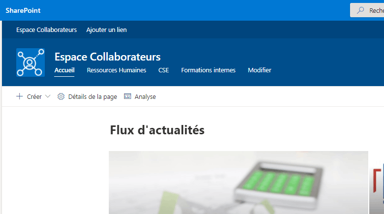The image size is (384, 214).
Task: Click the Espace Collaborateurs site title
Action: click(107, 57)
